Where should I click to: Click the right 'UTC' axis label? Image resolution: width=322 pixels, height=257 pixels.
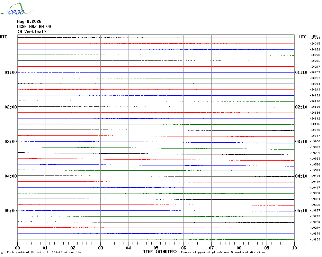click(x=303, y=37)
